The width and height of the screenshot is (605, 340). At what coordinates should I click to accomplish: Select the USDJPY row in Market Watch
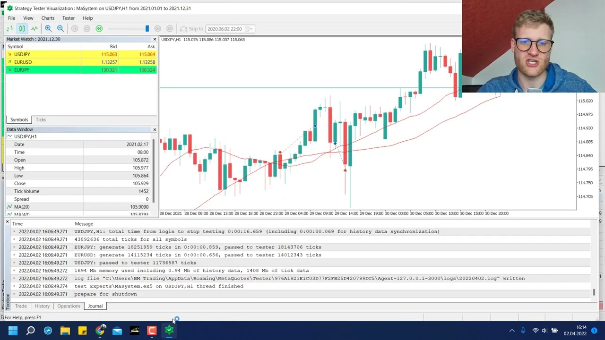coord(81,54)
